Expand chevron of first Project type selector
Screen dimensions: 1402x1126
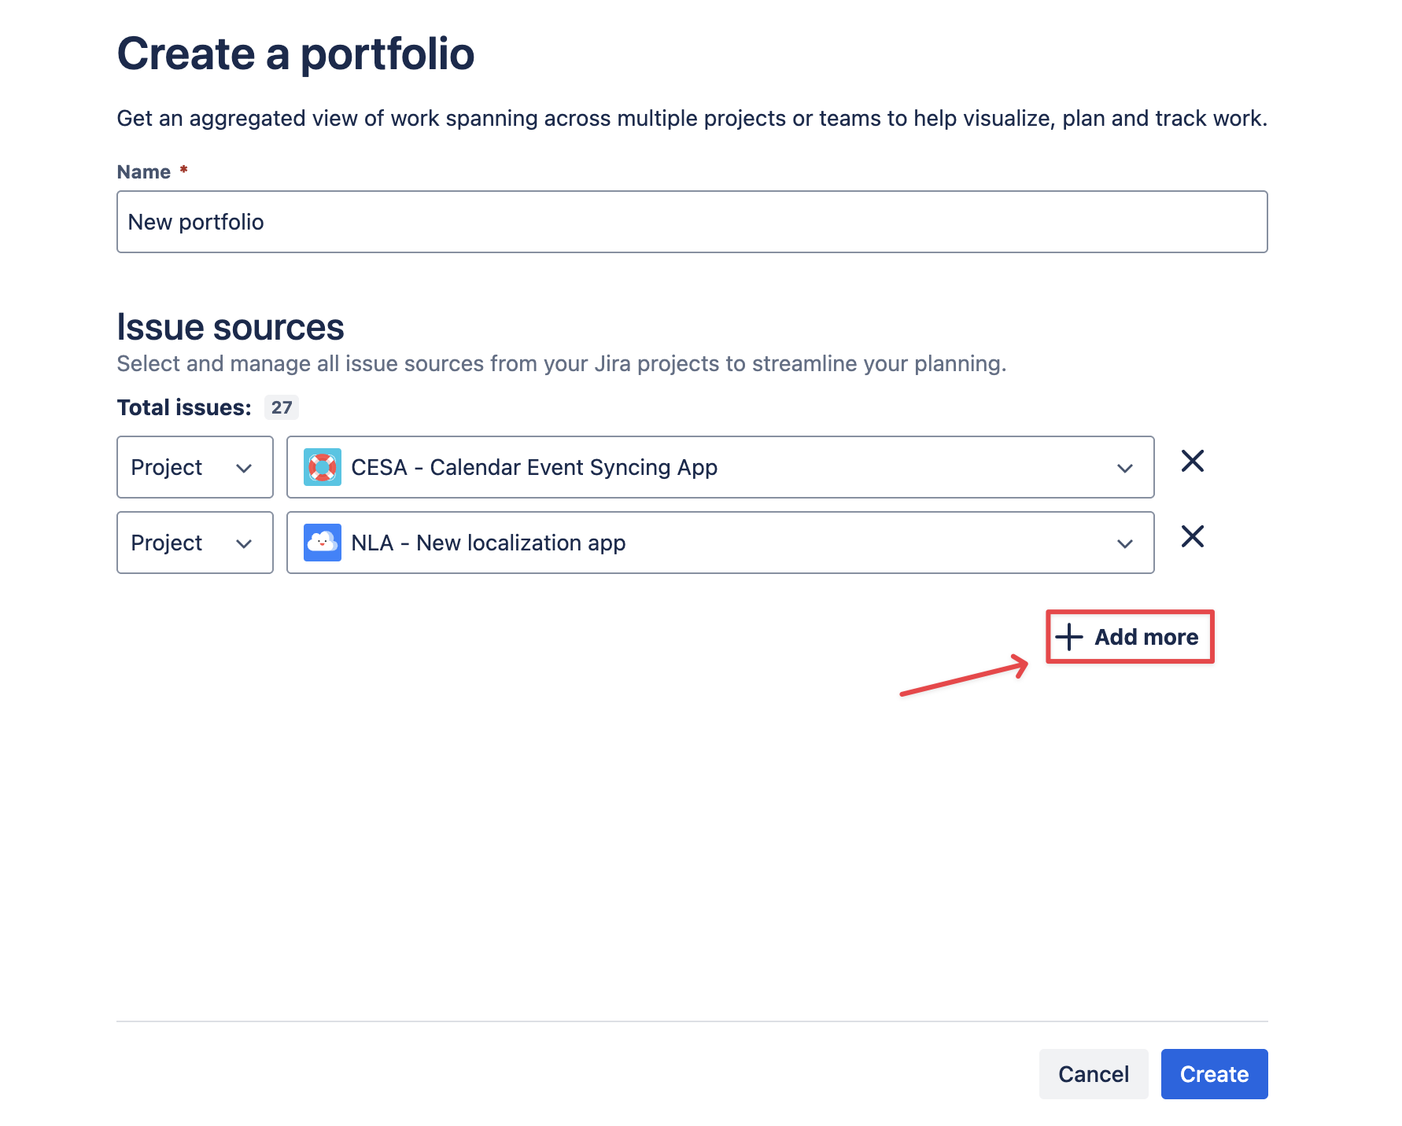(x=244, y=469)
